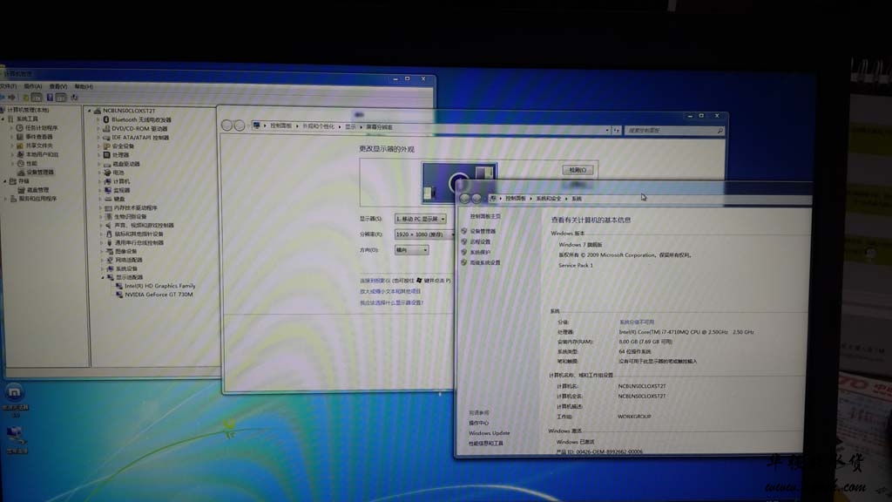Click the 网络适配器 network adapter icon
892x502 pixels.
click(x=110, y=260)
